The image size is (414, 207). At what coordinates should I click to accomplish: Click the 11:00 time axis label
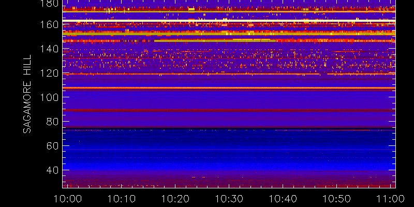[390, 199]
